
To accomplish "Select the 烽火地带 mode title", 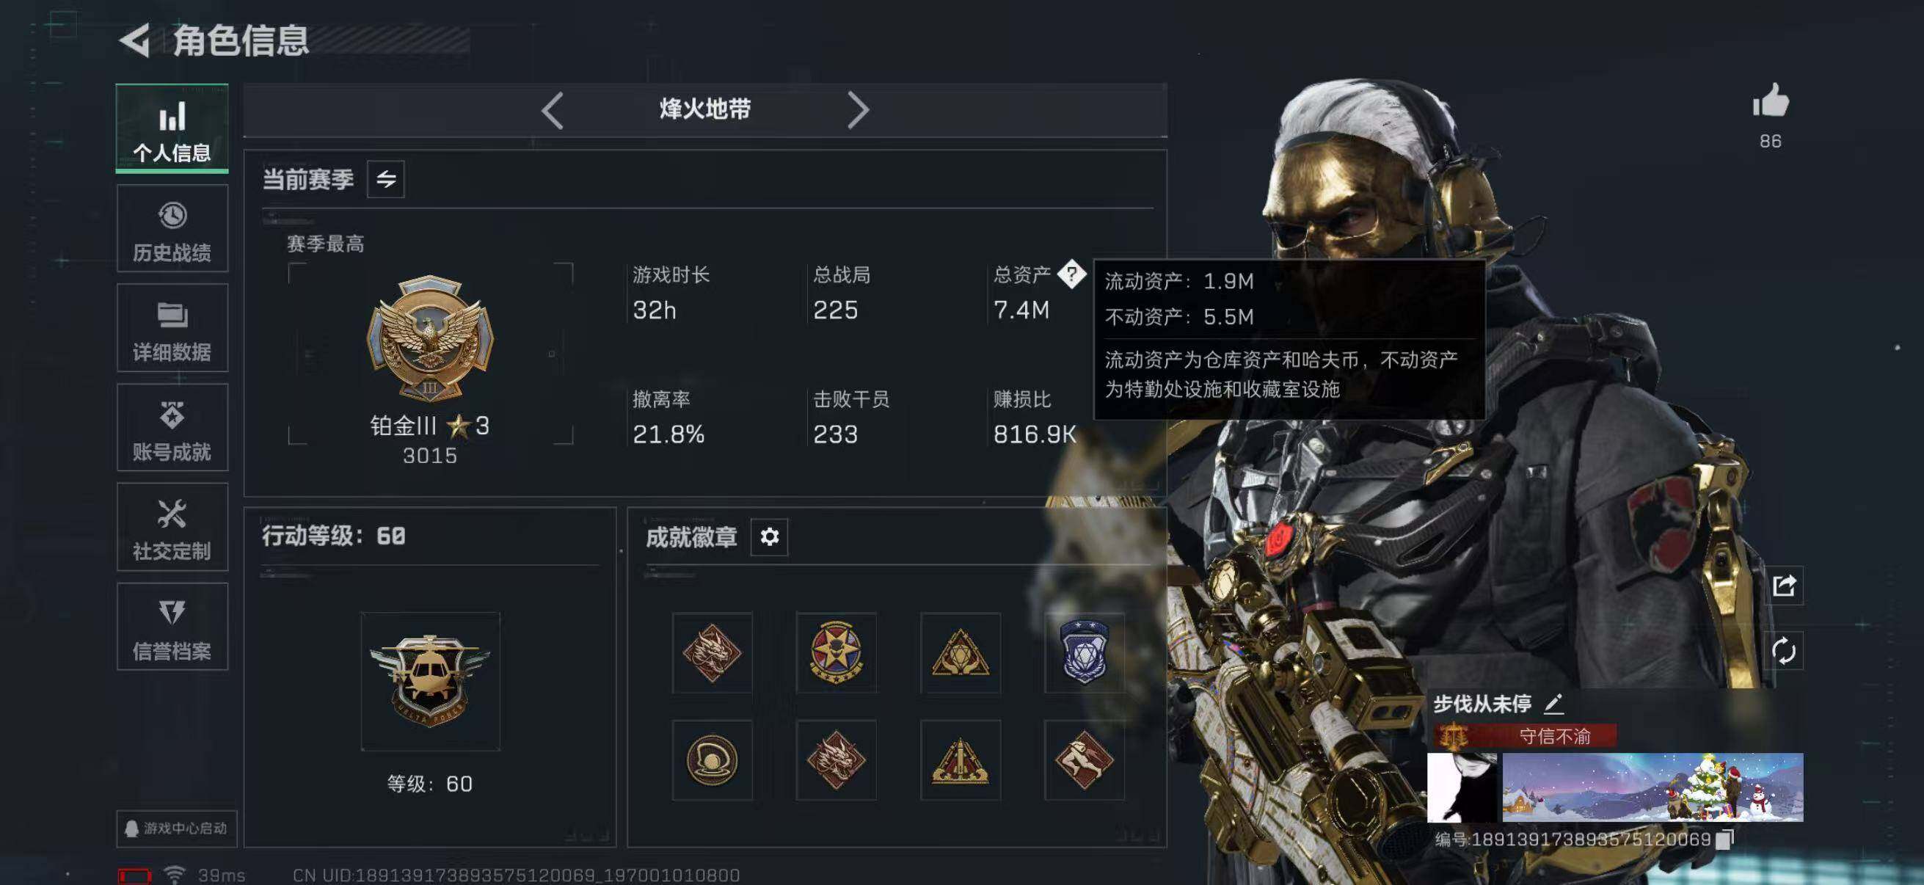I will pyautogui.click(x=705, y=110).
